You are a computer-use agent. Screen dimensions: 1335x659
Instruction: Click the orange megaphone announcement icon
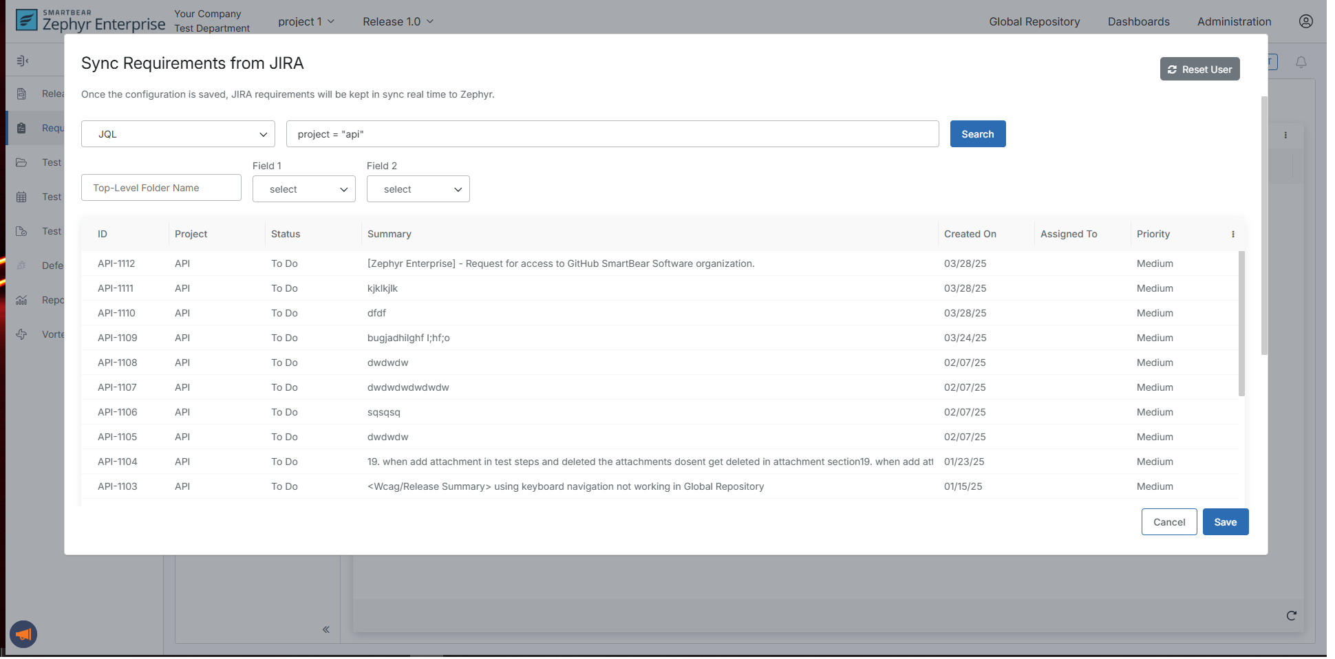tap(23, 634)
